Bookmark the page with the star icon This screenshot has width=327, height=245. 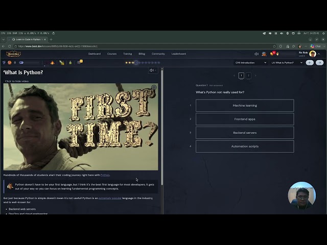point(274,46)
